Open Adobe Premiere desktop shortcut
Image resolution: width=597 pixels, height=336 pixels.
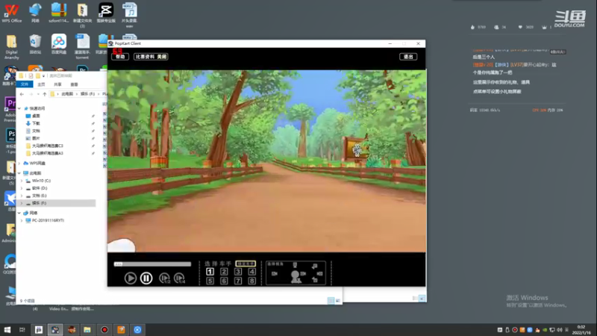coord(10,110)
